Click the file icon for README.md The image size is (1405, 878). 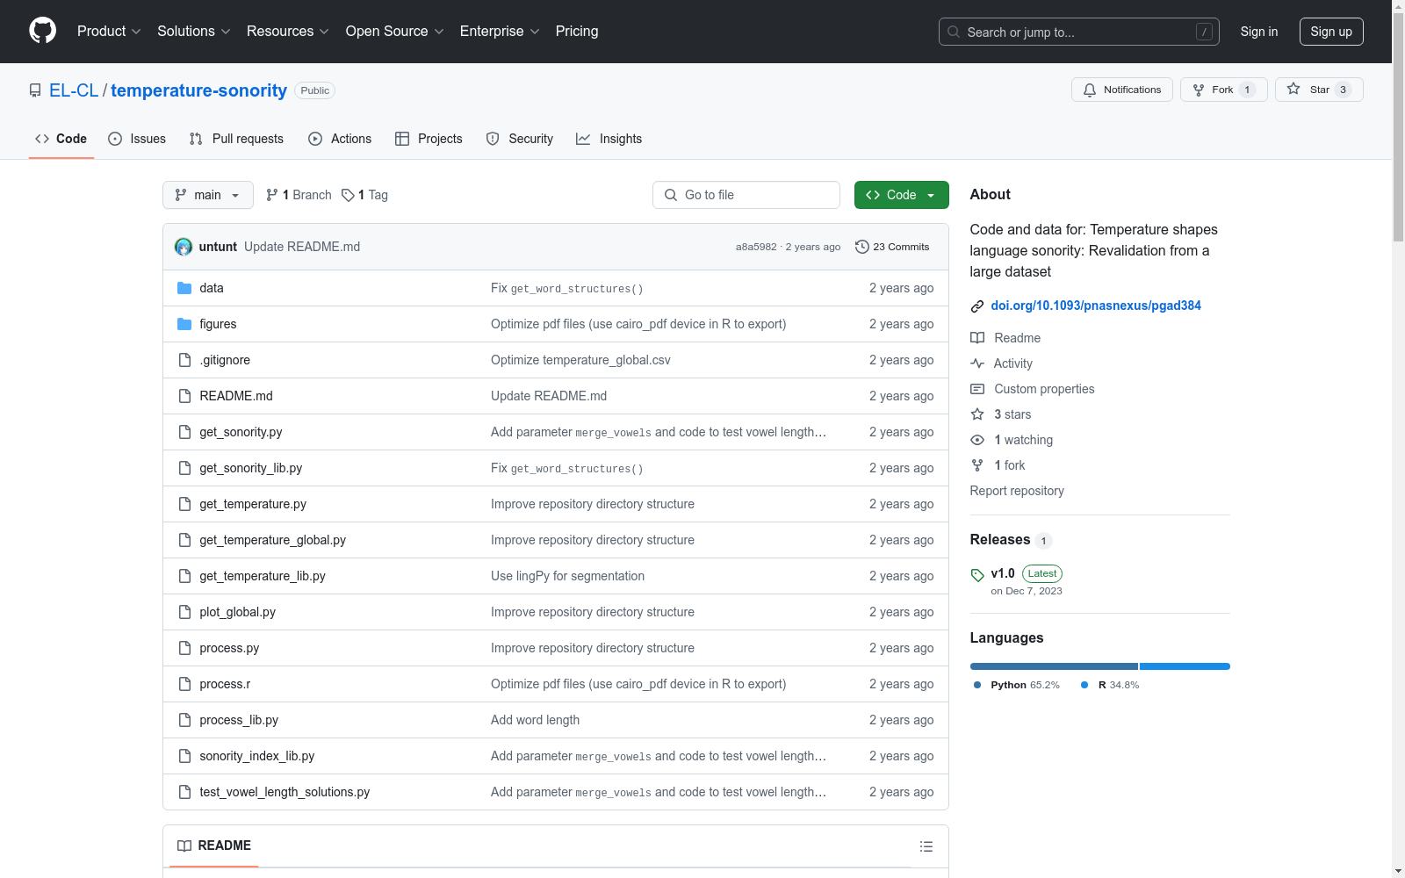(184, 396)
